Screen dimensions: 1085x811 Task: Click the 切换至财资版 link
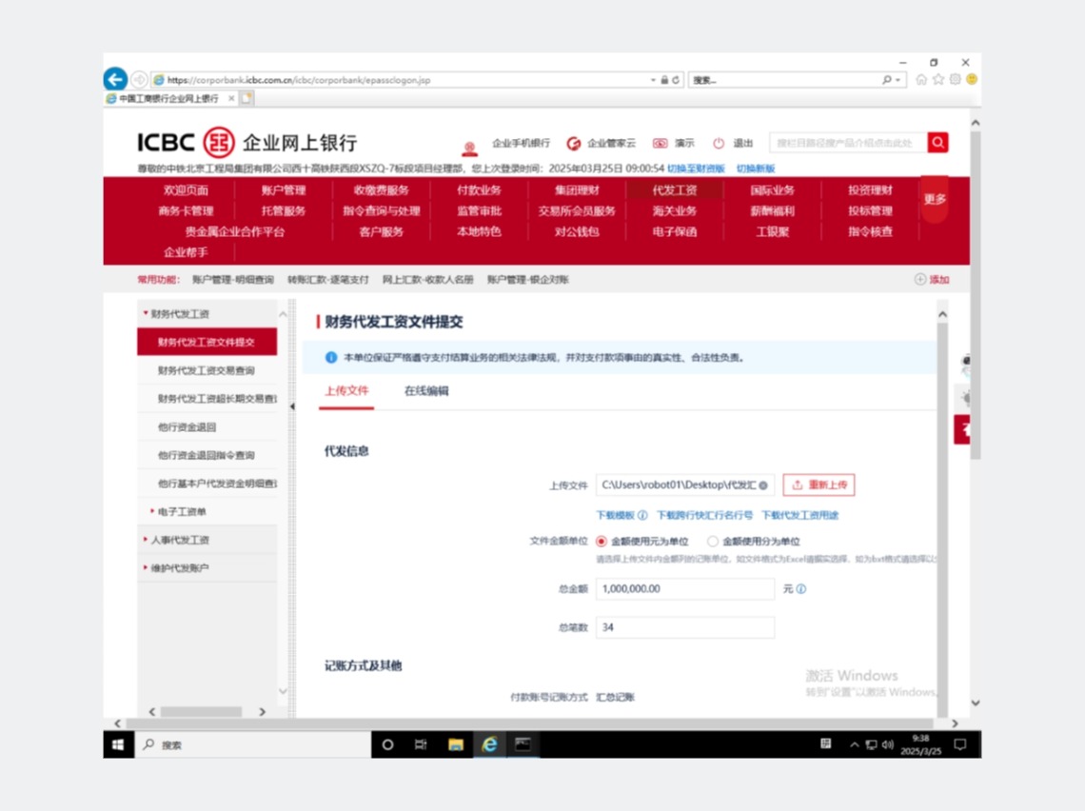click(696, 168)
